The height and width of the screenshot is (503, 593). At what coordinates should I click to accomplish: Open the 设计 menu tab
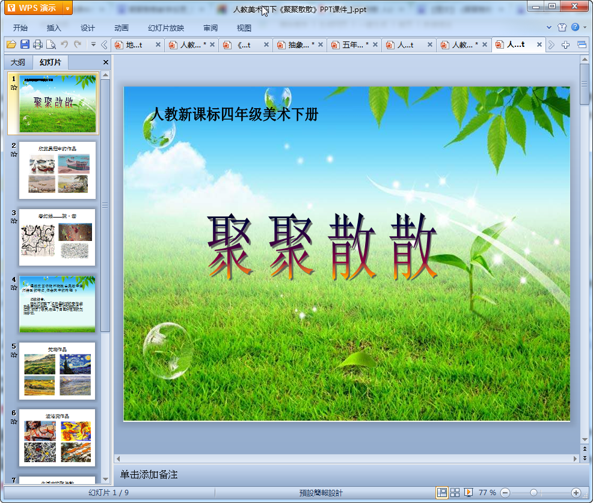point(88,28)
